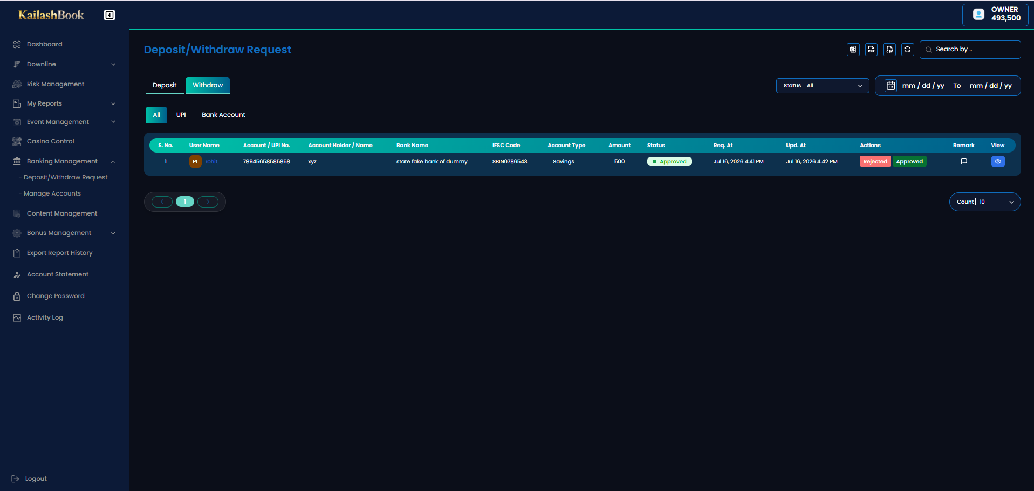Screen dimensions: 1034x491
Task: Open Deposit/Withdraw Request in the sidebar
Action: pos(66,177)
